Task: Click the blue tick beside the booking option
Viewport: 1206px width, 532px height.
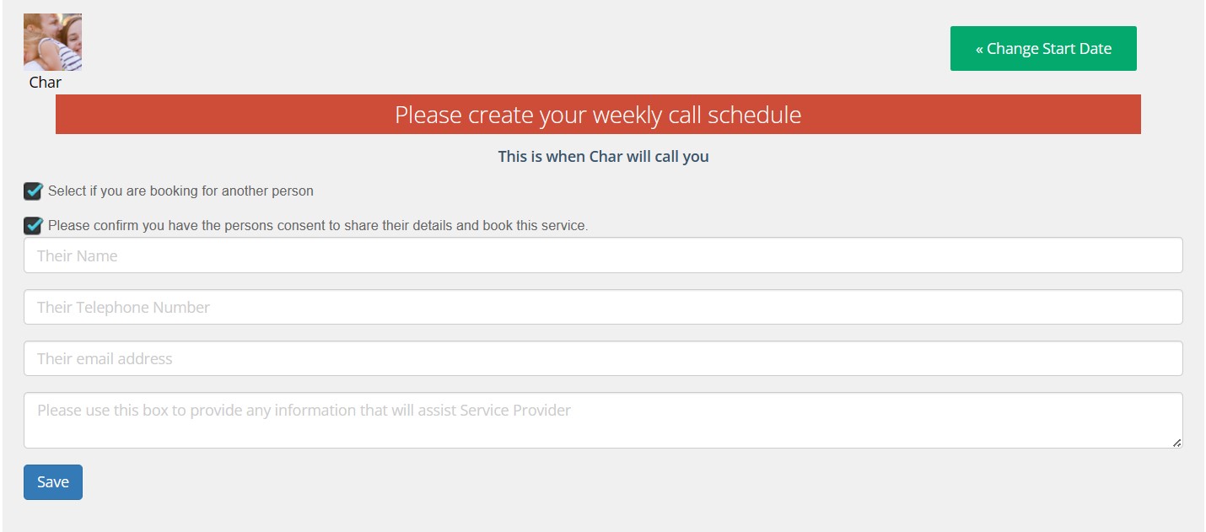Action: 35,191
